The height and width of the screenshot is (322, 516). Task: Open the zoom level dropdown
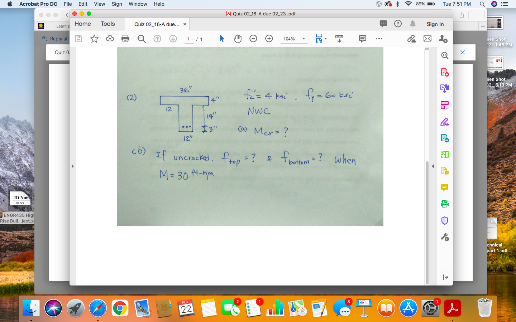[304, 39]
